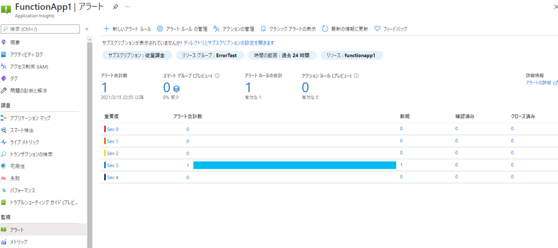Open the リソース : functionapp1 filter
Viewport: 558px width, 248px height.
(351, 55)
